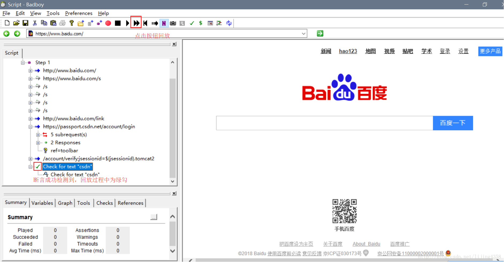The width and height of the screenshot is (504, 262).
Task: Open help via the yellow question mark icon
Action: tap(71, 23)
